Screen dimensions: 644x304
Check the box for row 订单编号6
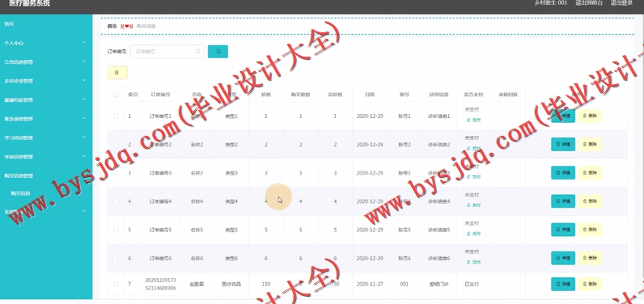coord(116,258)
